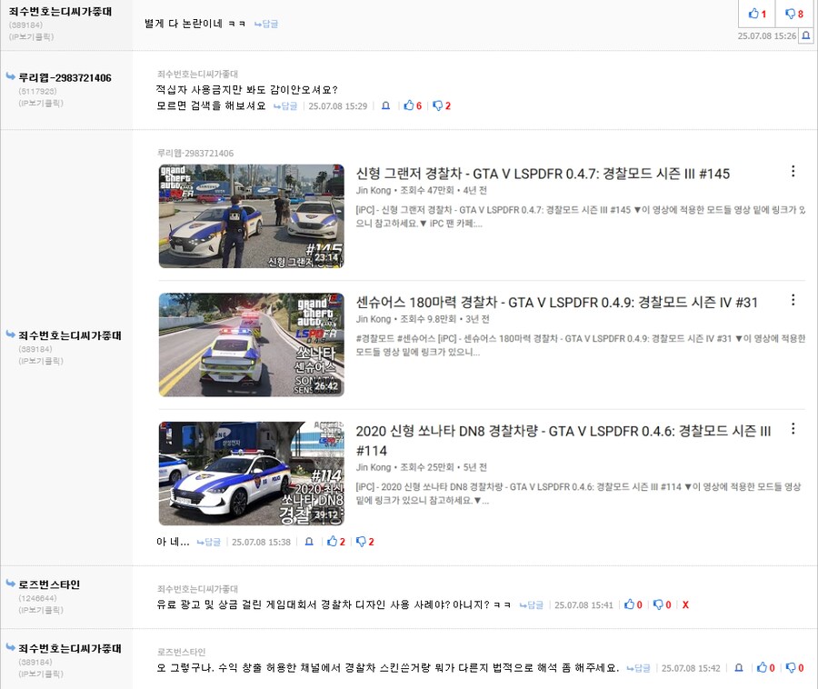This screenshot has height=689, width=818.
Task: Downvote the 15:29 reply with 2 dislikes
Action: (x=442, y=105)
